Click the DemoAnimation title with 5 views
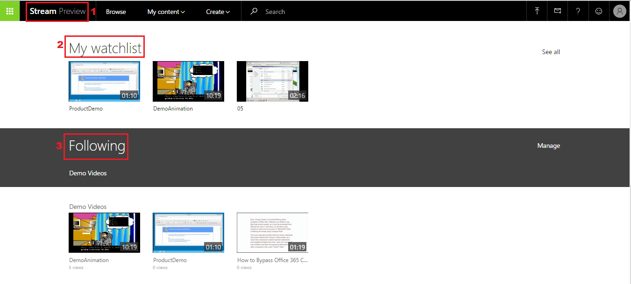 click(89, 260)
